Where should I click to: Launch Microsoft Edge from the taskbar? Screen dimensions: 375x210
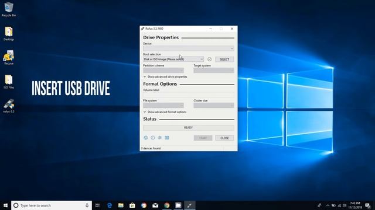point(110,205)
